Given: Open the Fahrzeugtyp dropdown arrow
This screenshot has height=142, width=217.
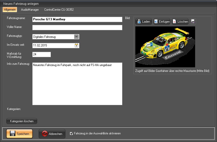Looking at the screenshot, I should pyautogui.click(x=76, y=37).
